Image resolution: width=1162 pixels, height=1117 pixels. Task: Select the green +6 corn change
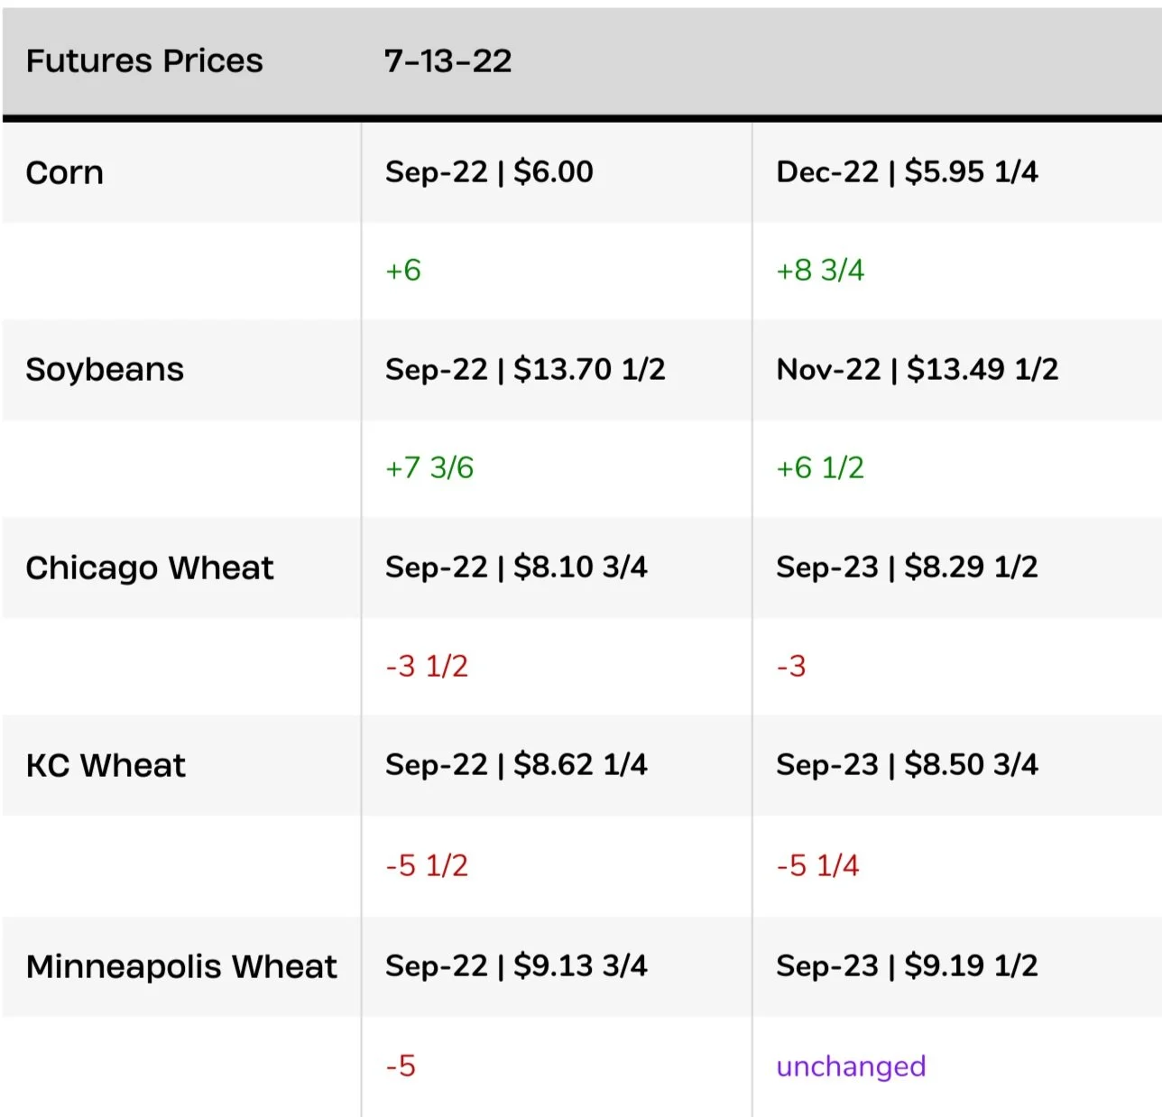tap(403, 271)
